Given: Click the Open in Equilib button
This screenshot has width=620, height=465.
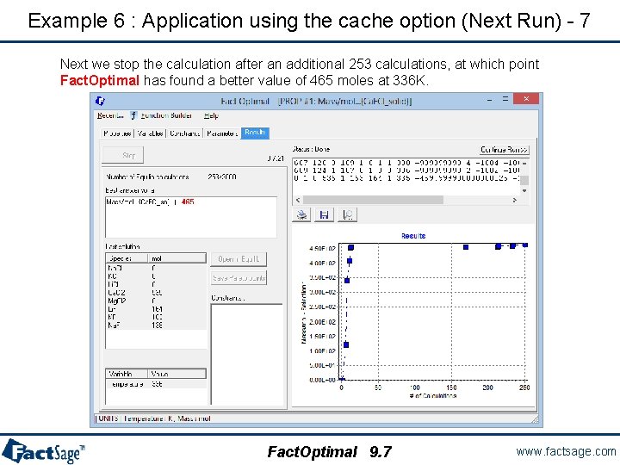Looking at the screenshot, I should [x=239, y=259].
